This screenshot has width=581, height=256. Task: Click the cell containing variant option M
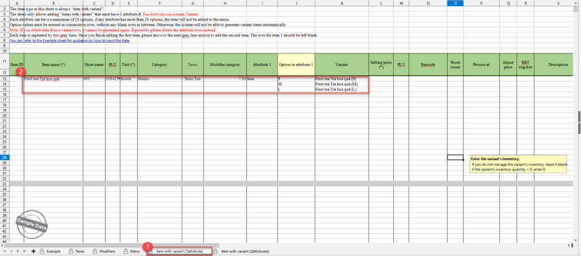tap(296, 84)
